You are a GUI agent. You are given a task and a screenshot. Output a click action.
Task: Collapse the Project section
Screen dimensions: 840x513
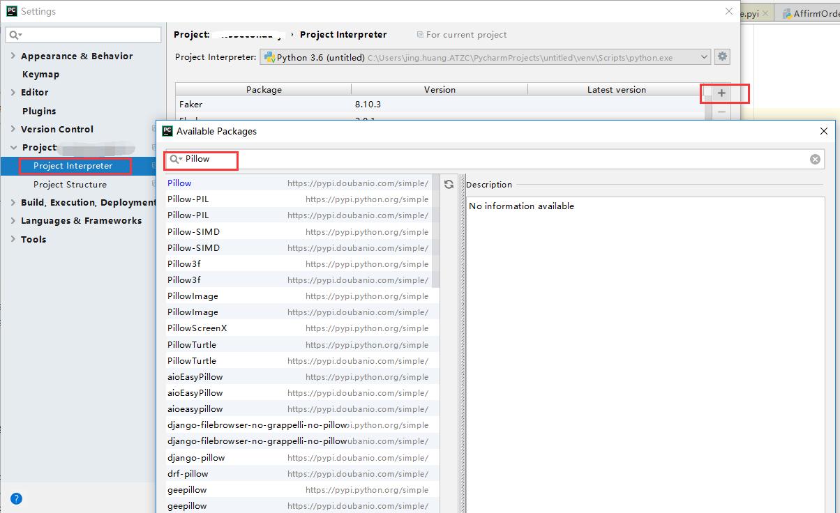pos(13,147)
